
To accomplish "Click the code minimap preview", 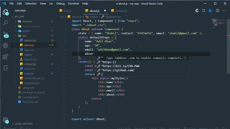I will pos(219,23).
